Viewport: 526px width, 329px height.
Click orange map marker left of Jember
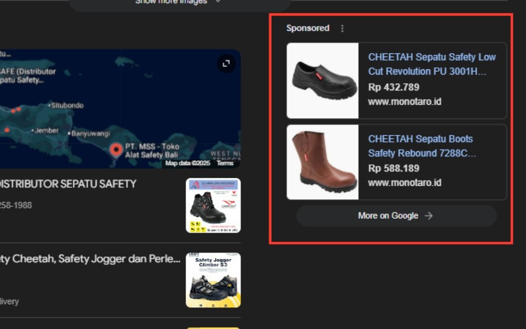click(x=7, y=130)
